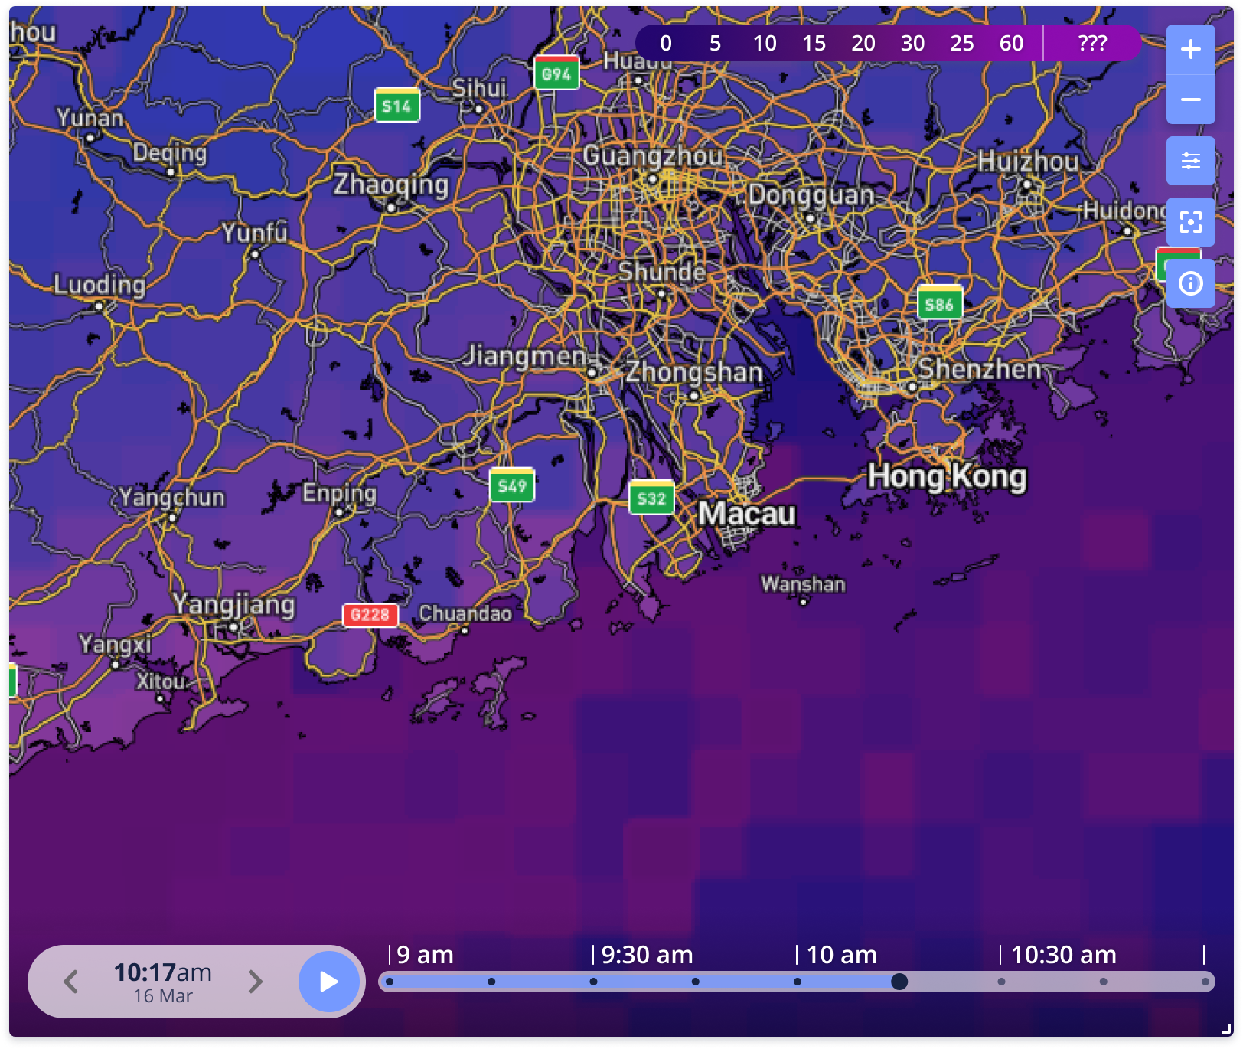This screenshot has width=1243, height=1049.
Task: Zoom in with the plus button
Action: click(x=1190, y=50)
